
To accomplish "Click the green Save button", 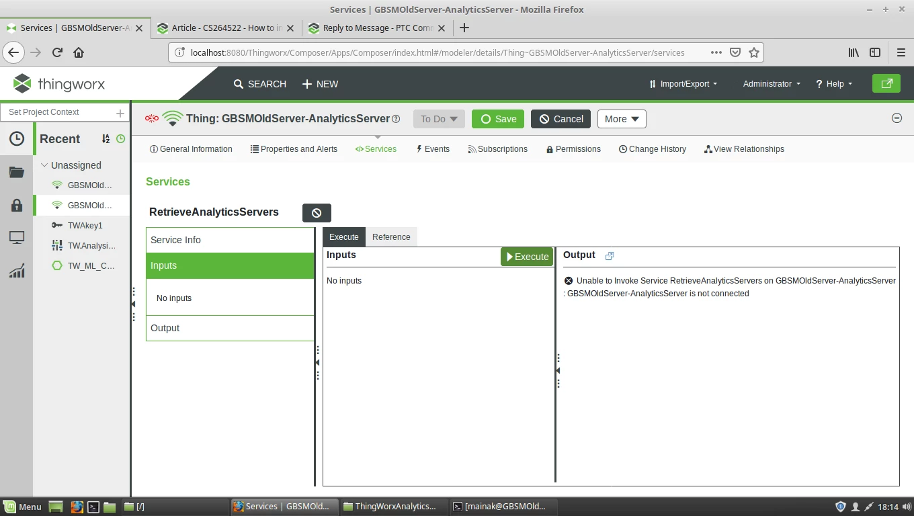I will (499, 119).
